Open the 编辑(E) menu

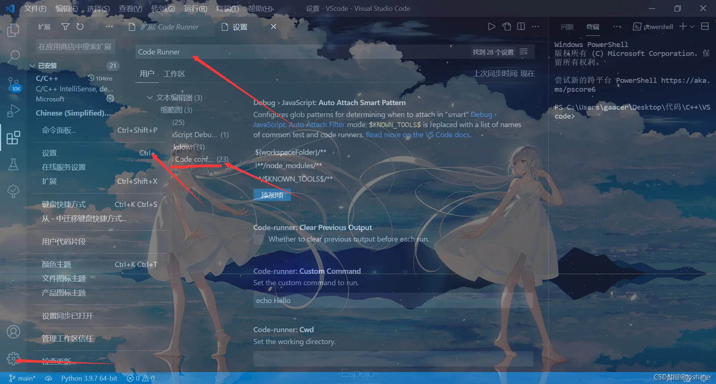point(66,8)
